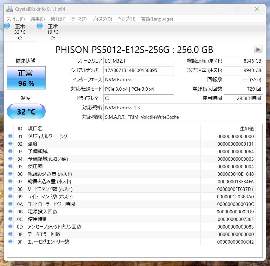Switch to the D: disk tab showing 19 °C

(x=53, y=32)
